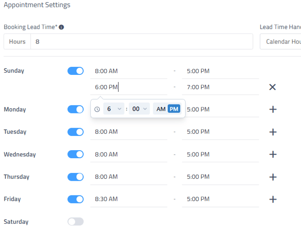Image resolution: width=301 pixels, height=234 pixels.
Task: Select PM in the time picker
Action: click(x=174, y=109)
